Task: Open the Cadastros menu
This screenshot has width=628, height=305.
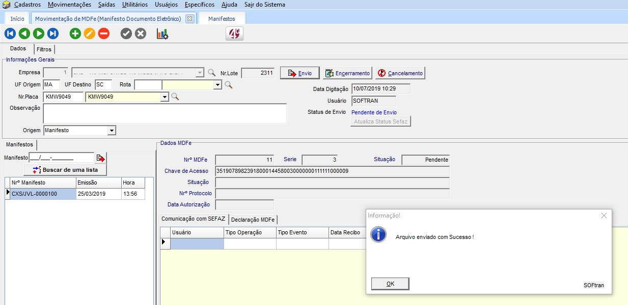Action: (28, 5)
